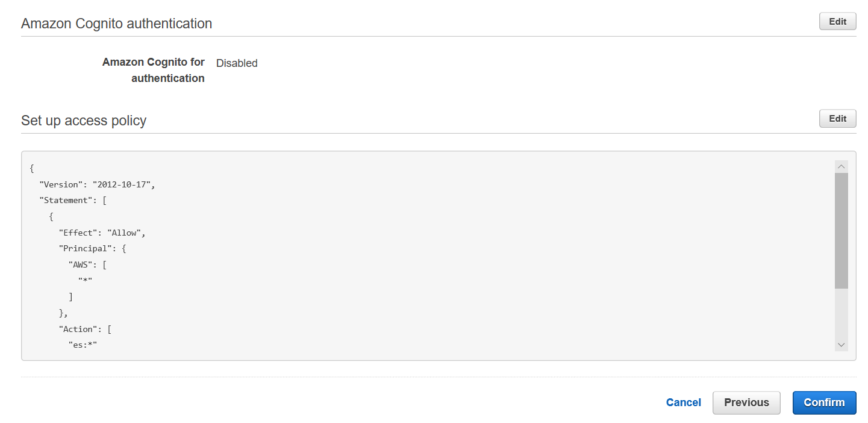Click the policy scrollbar down arrow
The image size is (868, 423).
click(x=841, y=345)
